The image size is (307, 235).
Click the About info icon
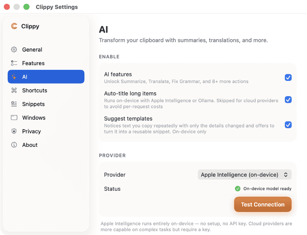[x=14, y=145]
